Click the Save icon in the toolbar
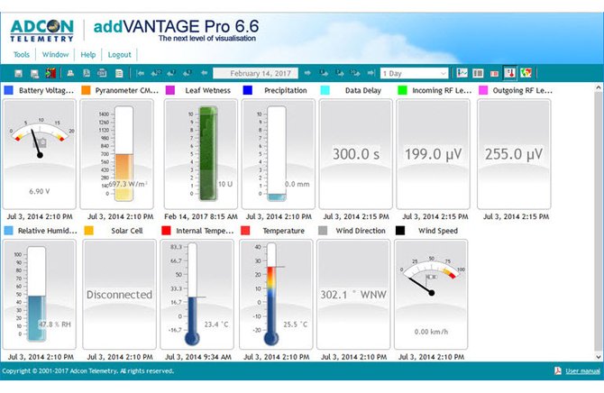This screenshot has height=393, width=604. [x=19, y=73]
